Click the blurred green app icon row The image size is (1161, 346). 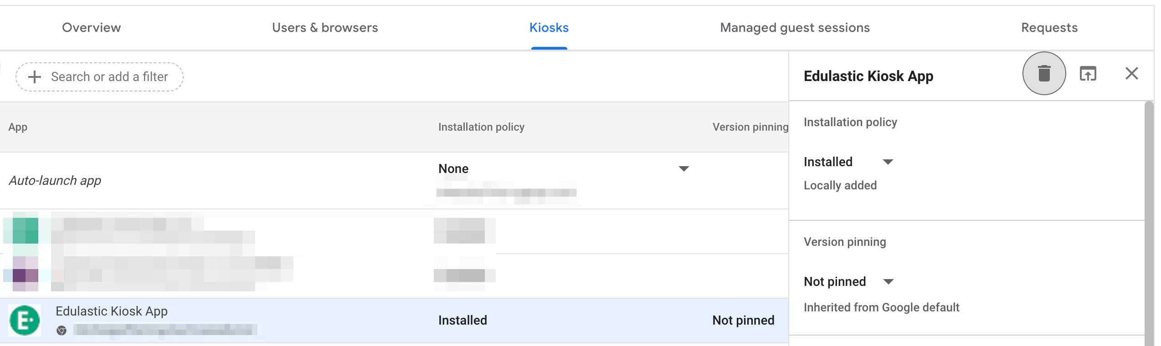(x=394, y=231)
